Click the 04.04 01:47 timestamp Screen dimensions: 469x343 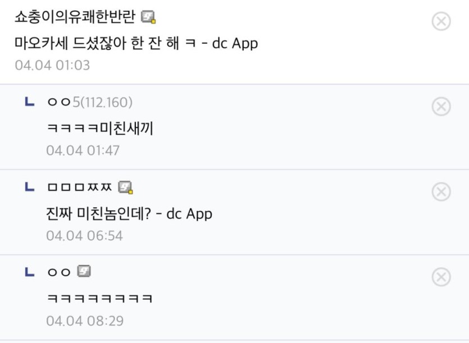[x=83, y=150]
